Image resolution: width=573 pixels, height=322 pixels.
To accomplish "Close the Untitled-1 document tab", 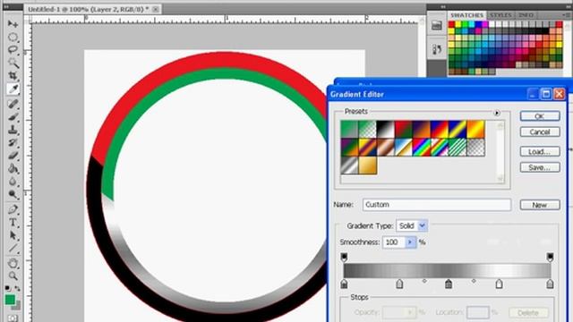I will coord(156,10).
